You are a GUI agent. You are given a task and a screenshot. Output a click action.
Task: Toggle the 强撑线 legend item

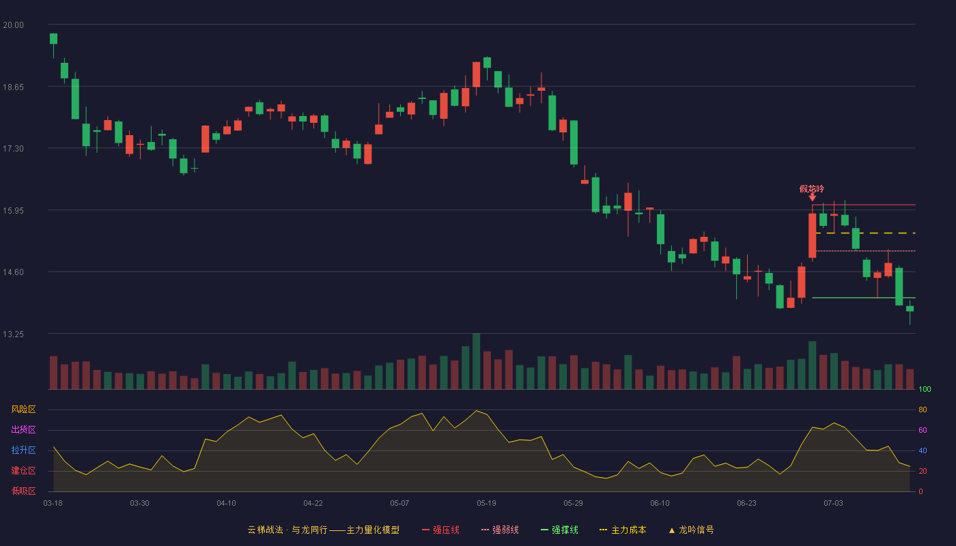(x=559, y=530)
